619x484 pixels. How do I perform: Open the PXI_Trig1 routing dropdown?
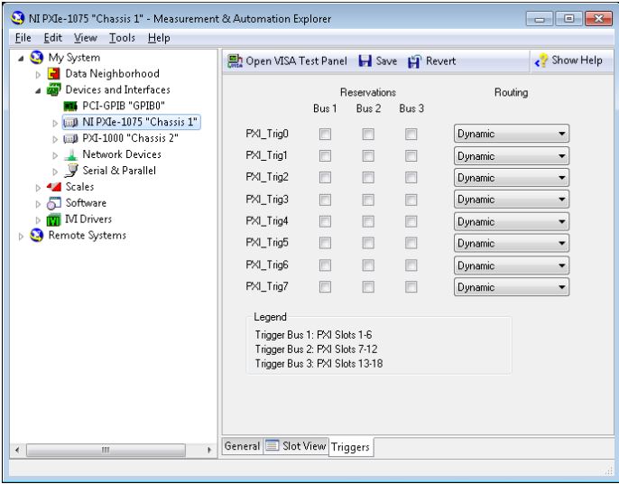(x=512, y=156)
